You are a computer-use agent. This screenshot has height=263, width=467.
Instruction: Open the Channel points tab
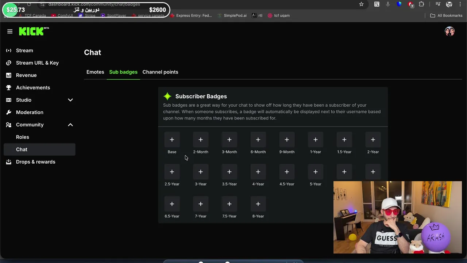tap(160, 72)
